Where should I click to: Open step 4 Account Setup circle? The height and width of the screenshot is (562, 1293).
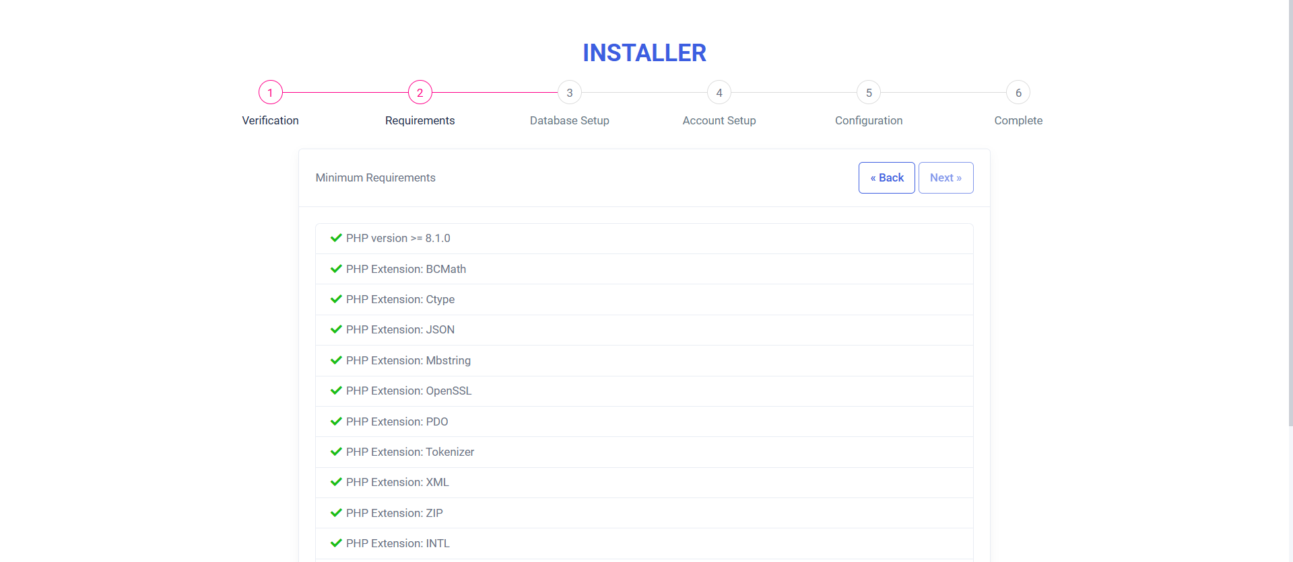click(719, 93)
